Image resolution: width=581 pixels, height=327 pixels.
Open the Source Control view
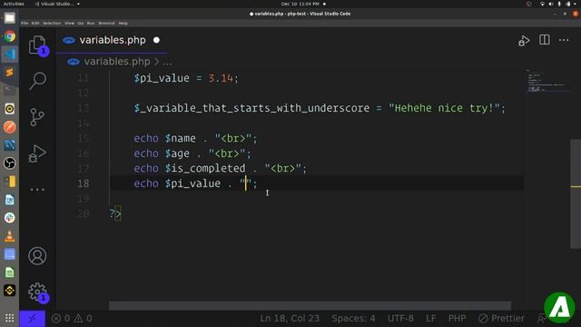click(37, 117)
